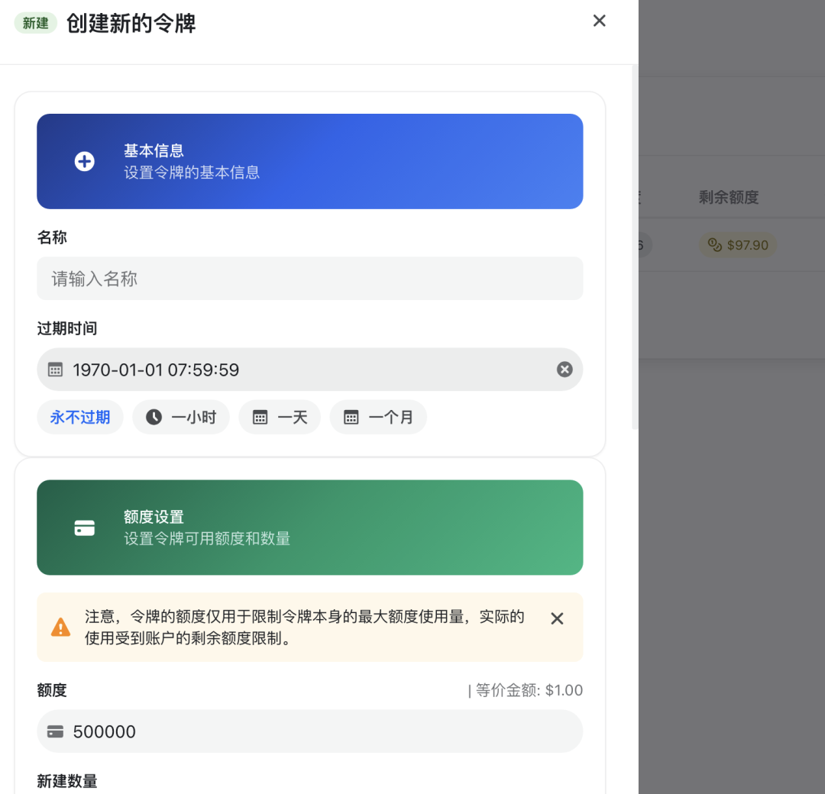The image size is (825, 794).
Task: Click the card icon inside the 额度 field
Action: pyautogui.click(x=55, y=731)
